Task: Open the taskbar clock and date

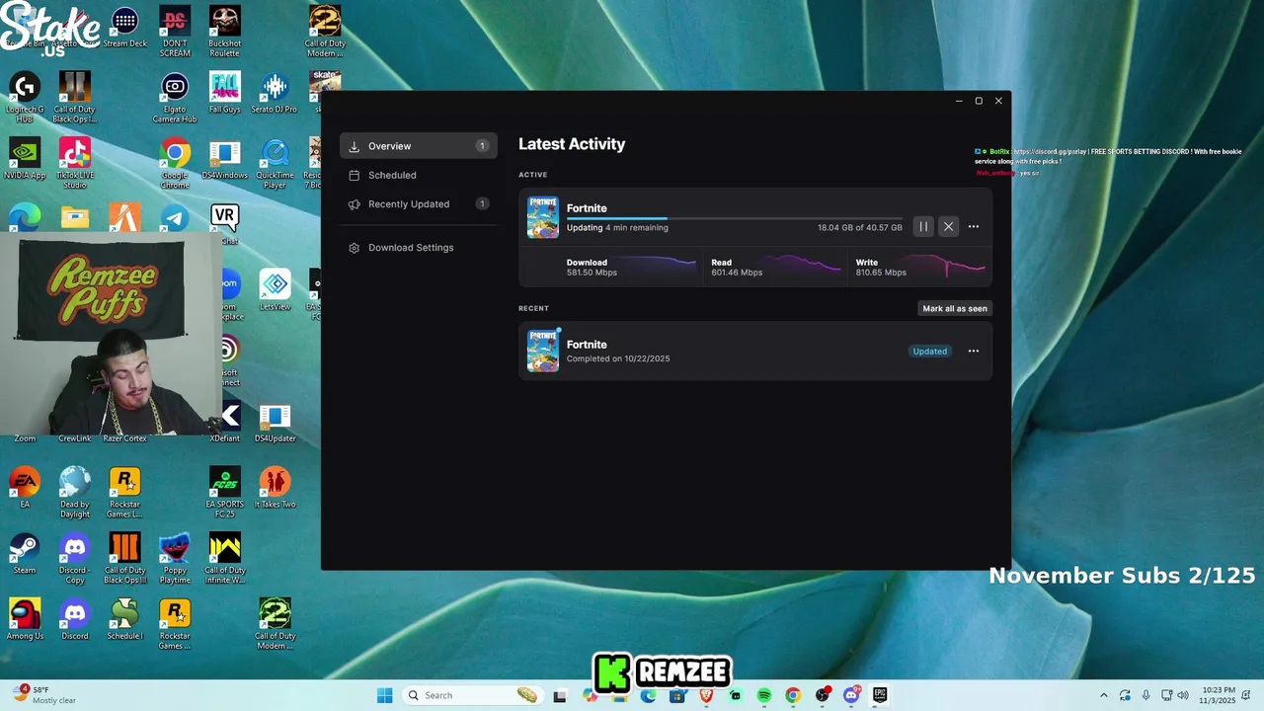Action: coord(1218,695)
